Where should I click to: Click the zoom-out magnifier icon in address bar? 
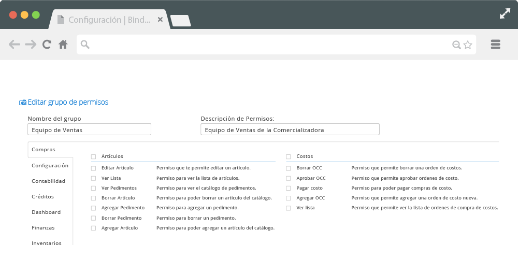(x=456, y=45)
